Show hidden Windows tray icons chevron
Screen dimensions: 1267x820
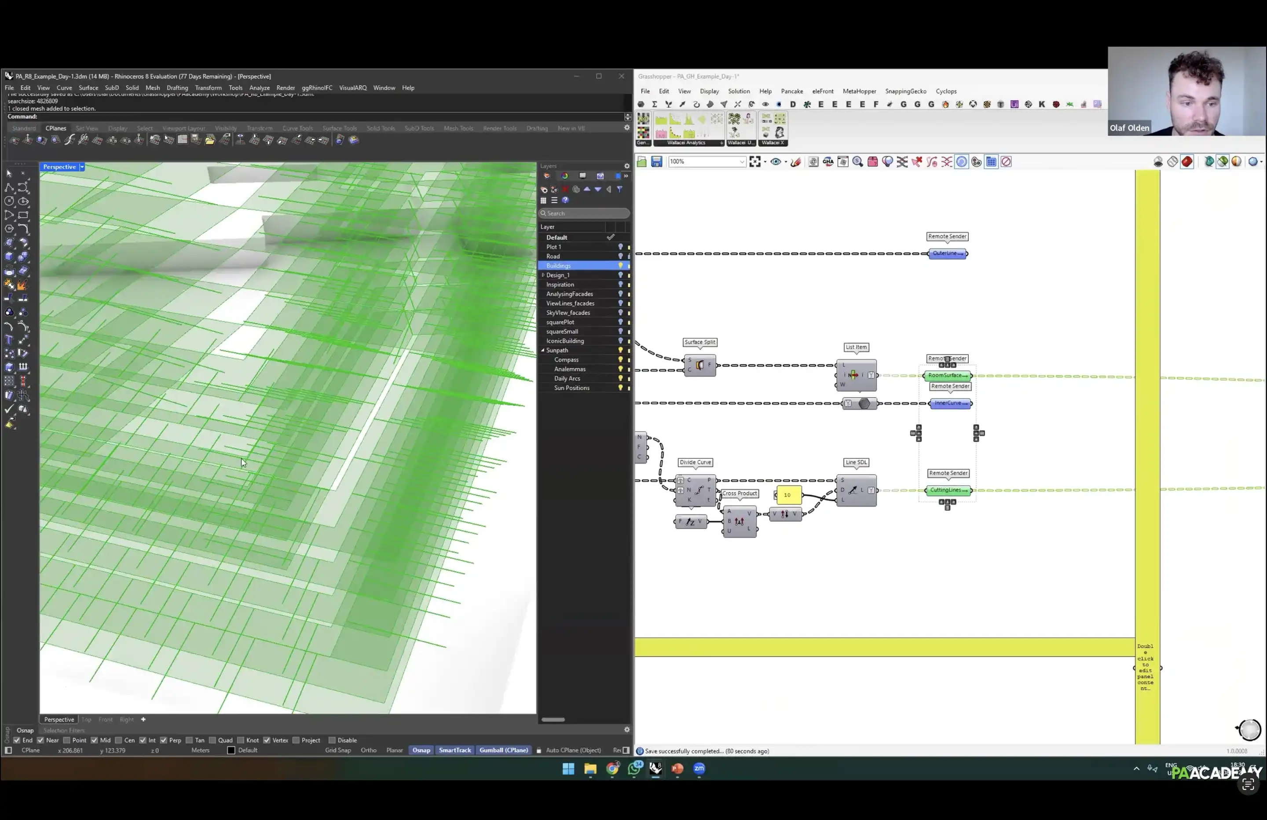point(1136,769)
